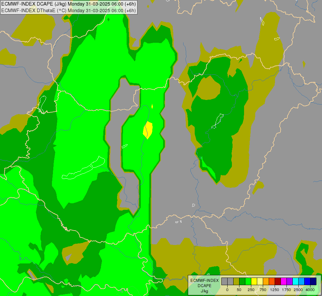Click the DThetaE (°C) title line

(x=68, y=11)
